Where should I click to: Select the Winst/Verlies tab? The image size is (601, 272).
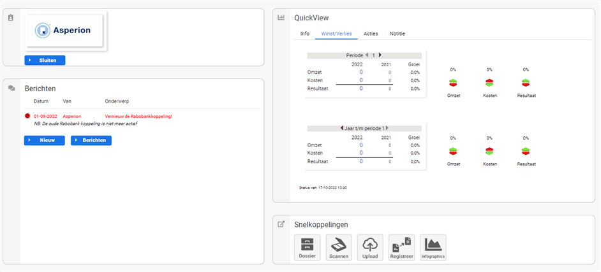(336, 34)
